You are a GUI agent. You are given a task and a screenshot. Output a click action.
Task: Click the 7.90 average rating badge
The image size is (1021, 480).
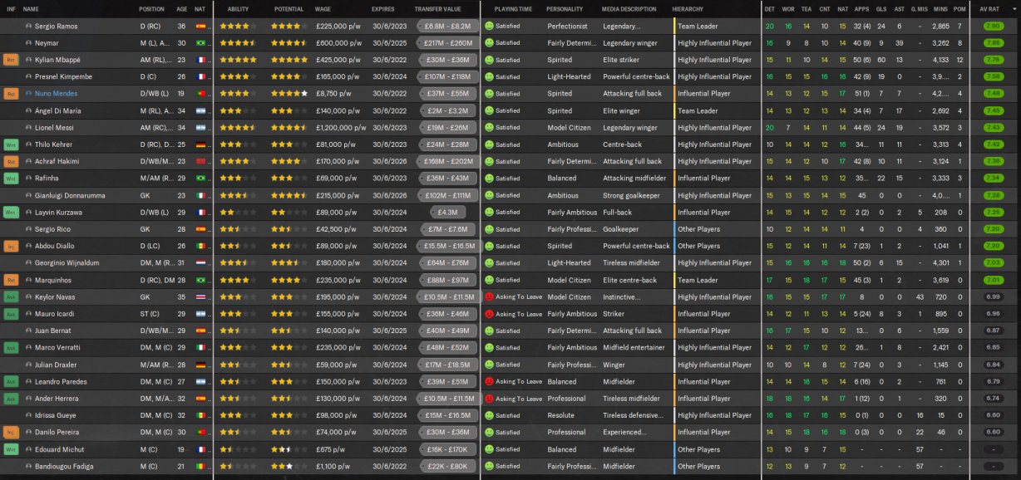pos(993,27)
